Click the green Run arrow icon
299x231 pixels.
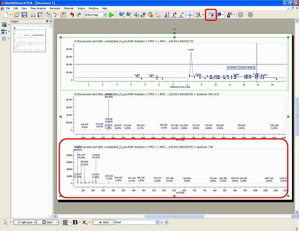click(x=112, y=15)
